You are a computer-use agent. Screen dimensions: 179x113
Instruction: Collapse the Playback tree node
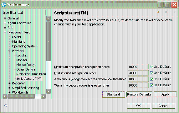9,51
